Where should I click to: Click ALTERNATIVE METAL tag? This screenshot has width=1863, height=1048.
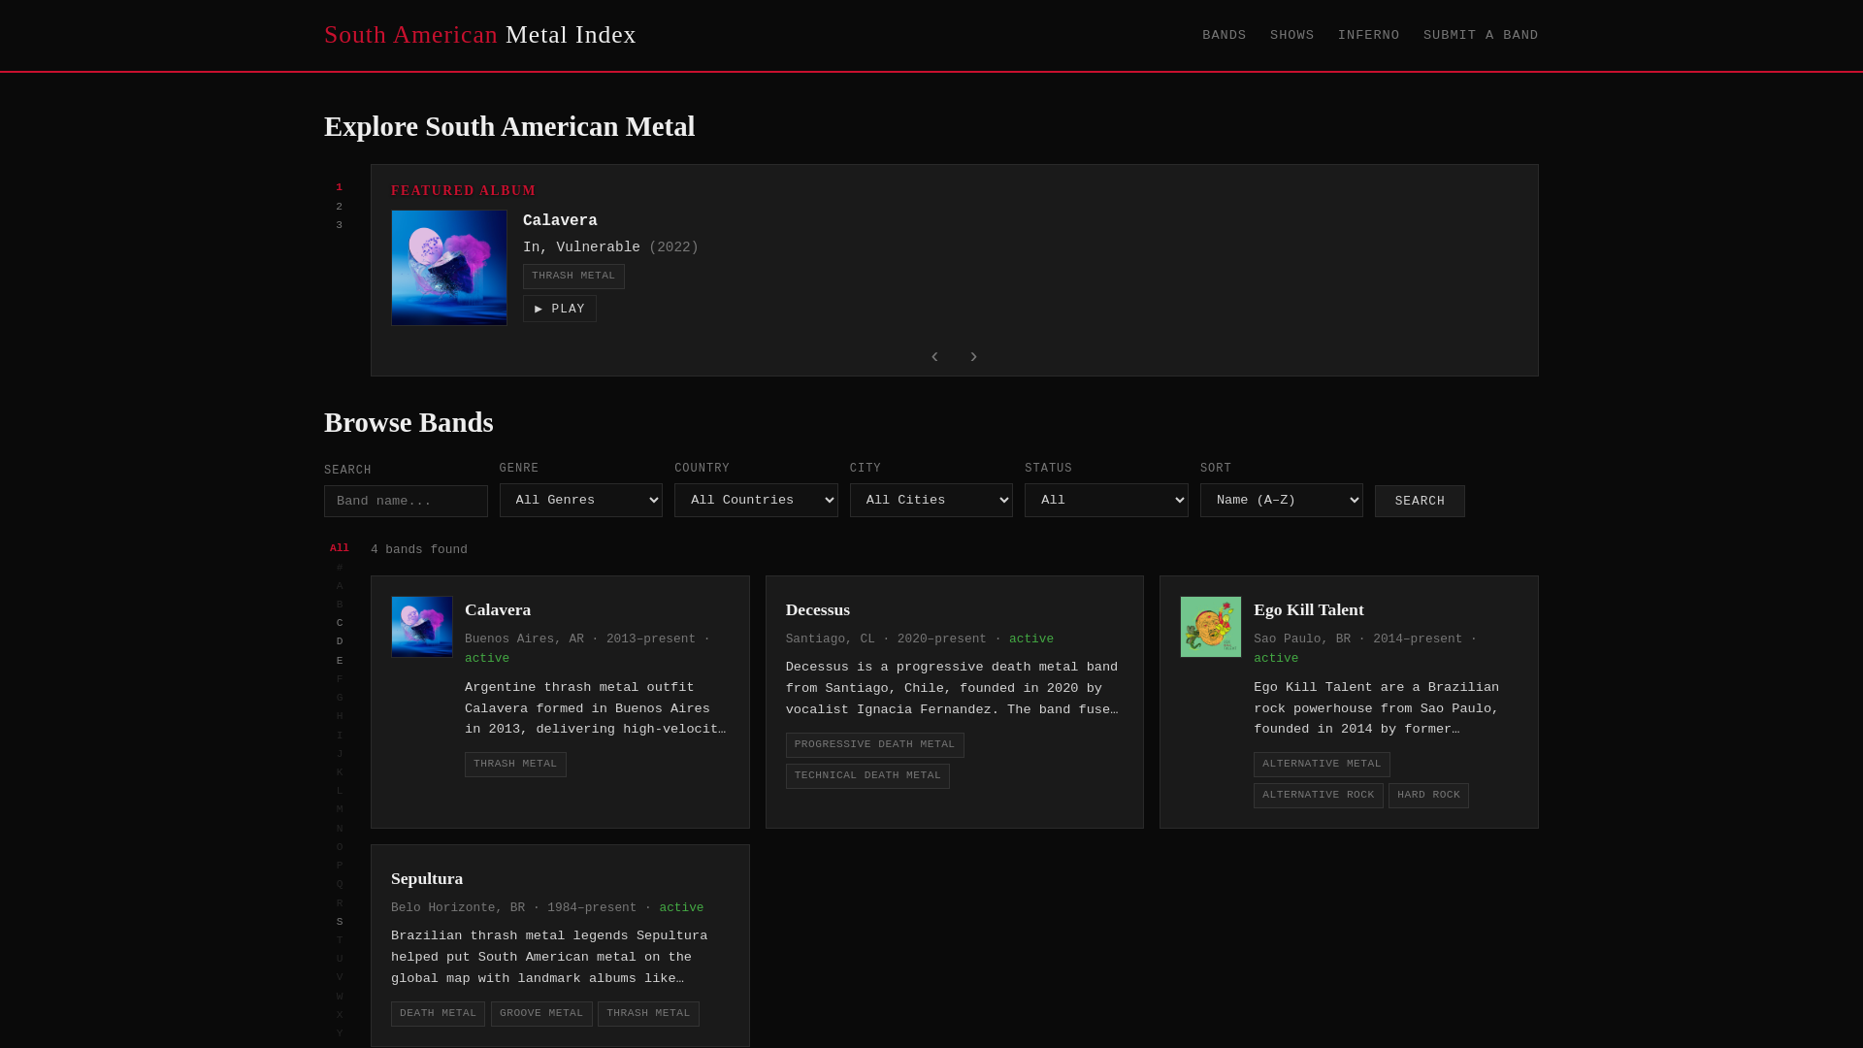pos(1322,765)
